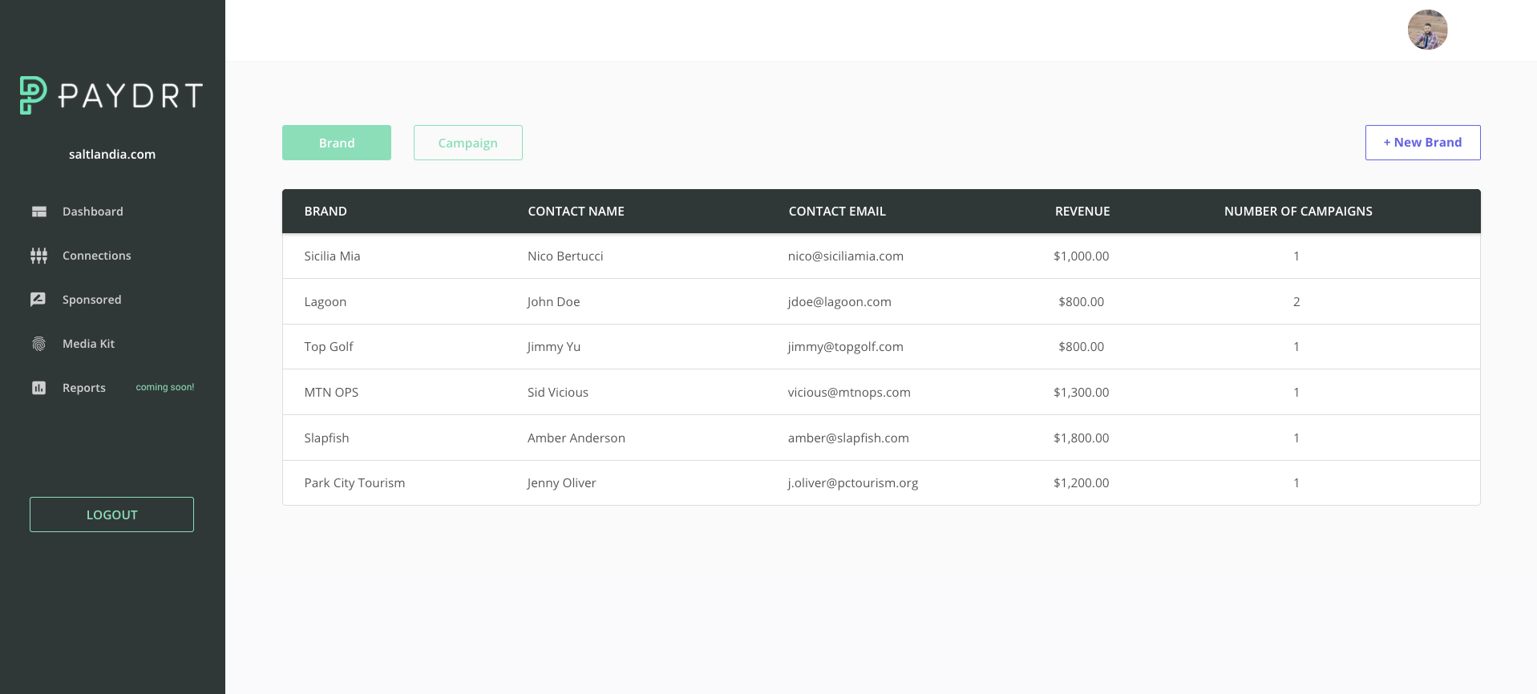This screenshot has height=694, width=1537.
Task: Click the 'coming soon!' label
Action: (x=165, y=387)
